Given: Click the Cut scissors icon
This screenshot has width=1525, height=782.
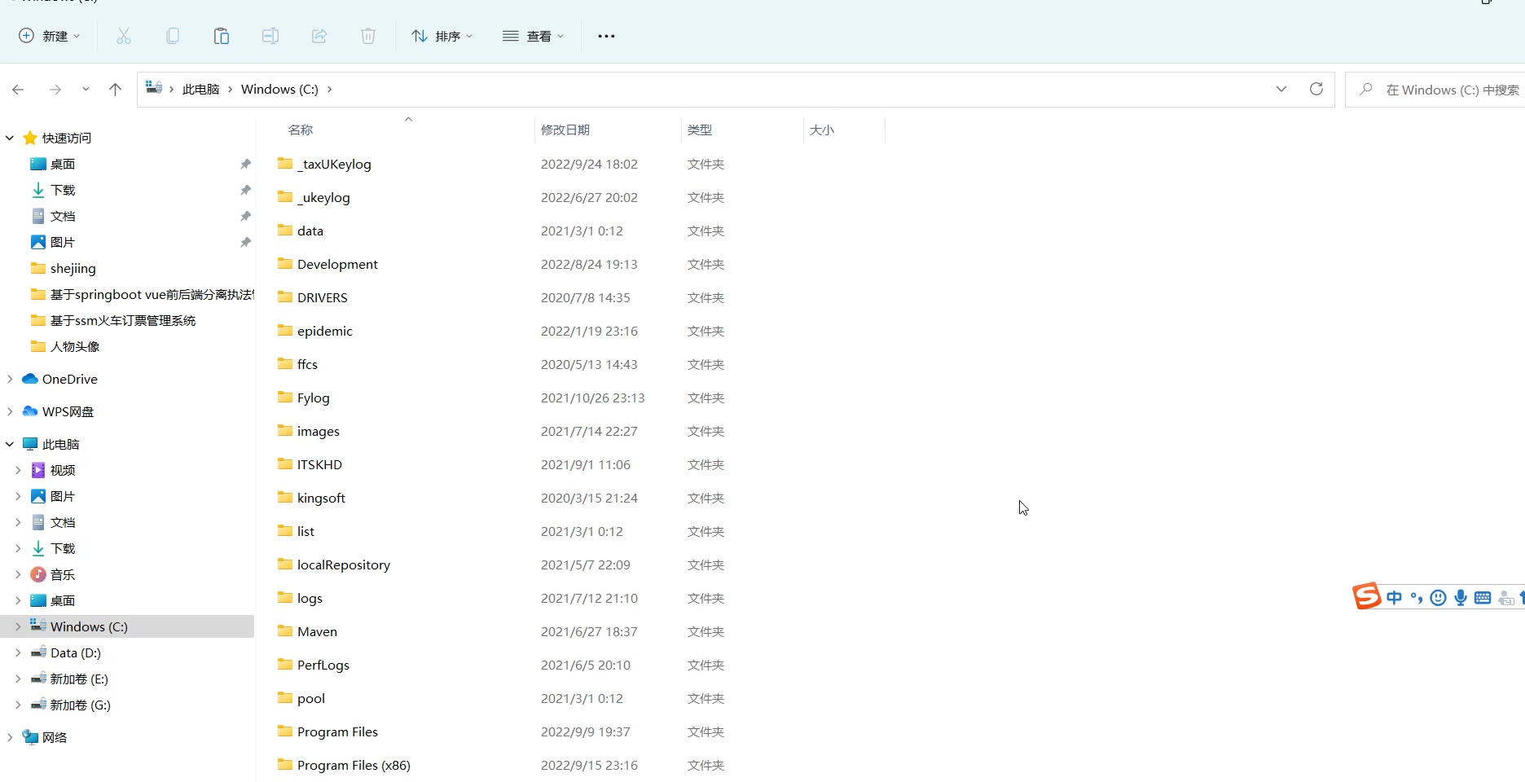Looking at the screenshot, I should click(124, 36).
